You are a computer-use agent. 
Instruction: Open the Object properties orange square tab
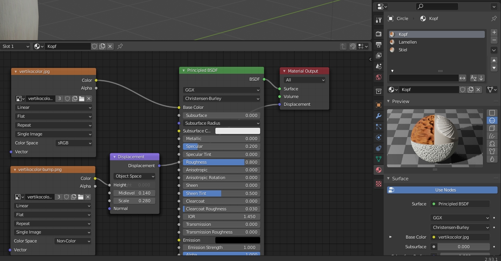379,105
